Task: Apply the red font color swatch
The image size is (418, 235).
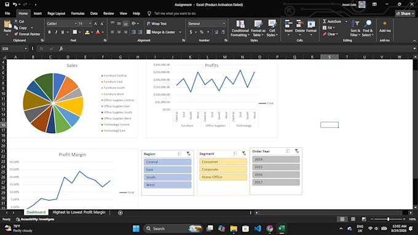Action: [x=98, y=32]
